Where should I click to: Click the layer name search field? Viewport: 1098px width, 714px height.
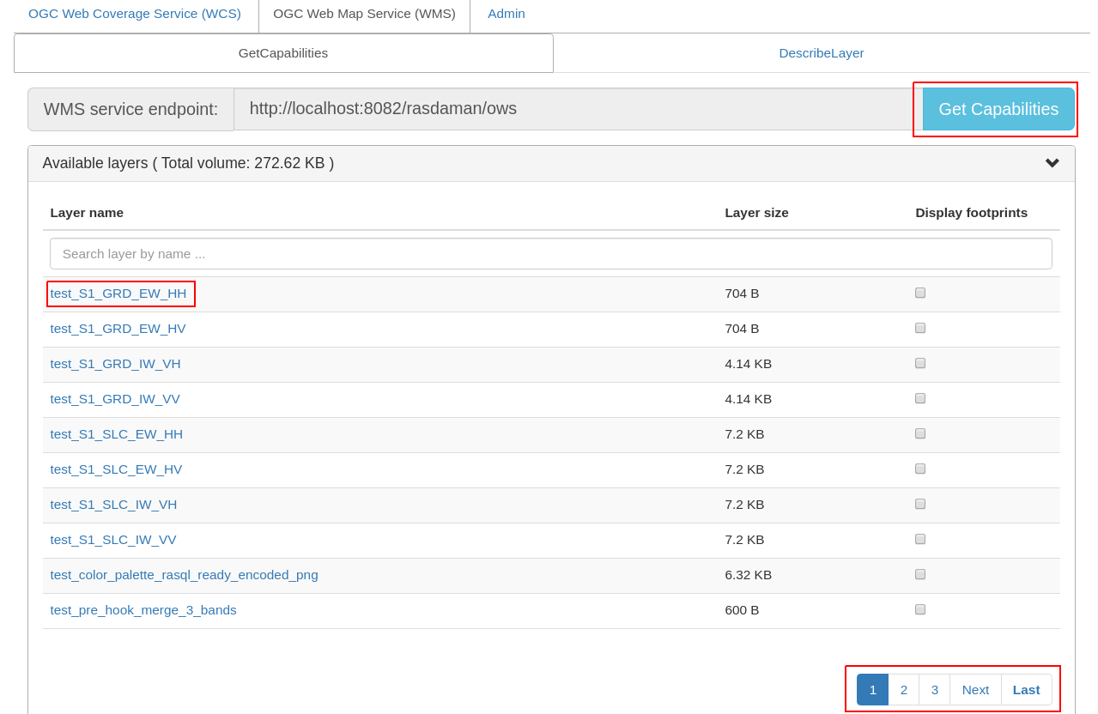(550, 253)
